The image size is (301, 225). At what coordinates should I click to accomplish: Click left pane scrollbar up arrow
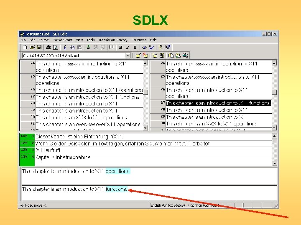click(145, 63)
